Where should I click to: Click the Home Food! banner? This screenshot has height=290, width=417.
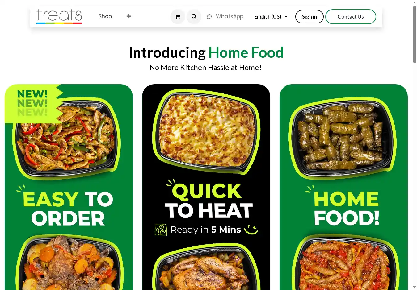point(343,187)
